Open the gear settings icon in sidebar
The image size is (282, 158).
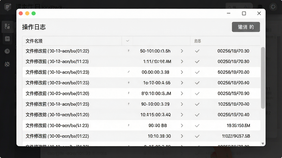coord(7,64)
